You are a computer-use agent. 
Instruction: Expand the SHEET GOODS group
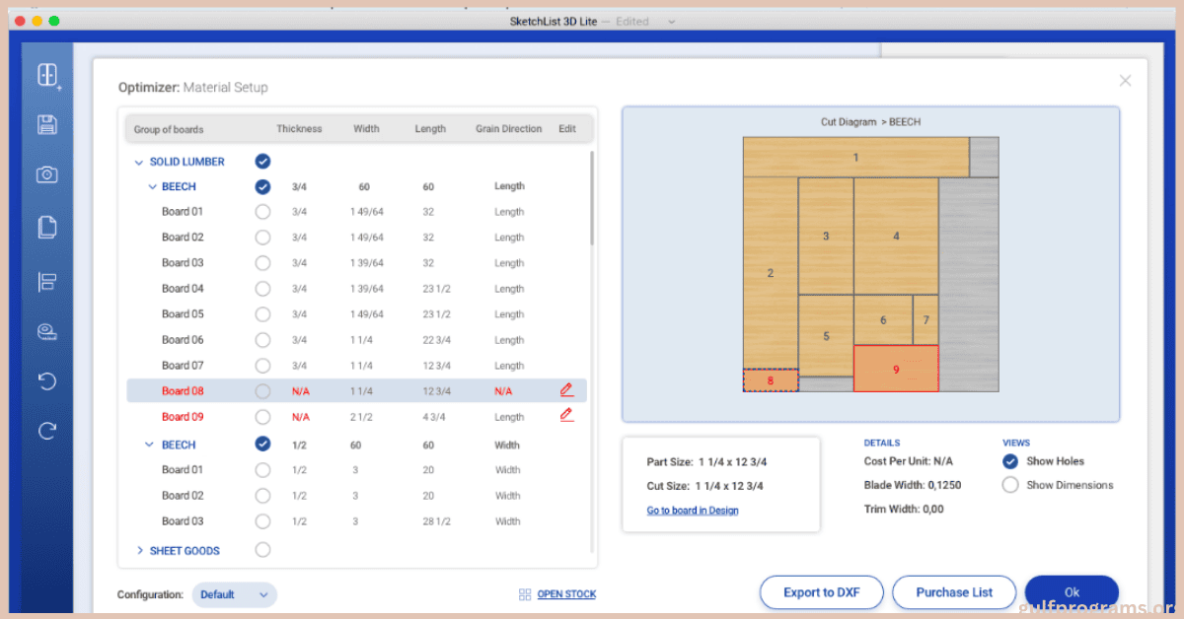point(140,550)
